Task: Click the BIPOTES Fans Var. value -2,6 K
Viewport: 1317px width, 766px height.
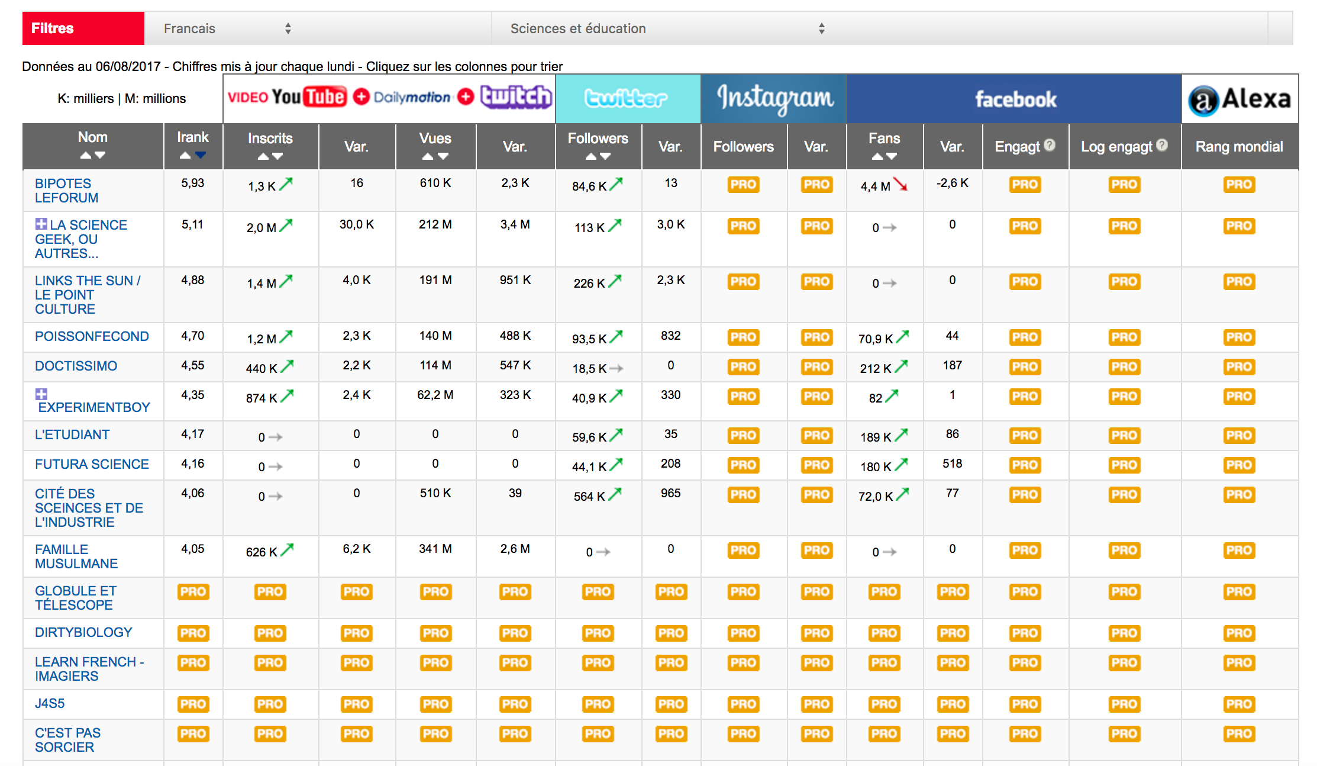Action: click(953, 183)
